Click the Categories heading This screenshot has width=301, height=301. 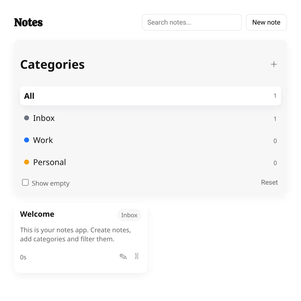(x=52, y=64)
